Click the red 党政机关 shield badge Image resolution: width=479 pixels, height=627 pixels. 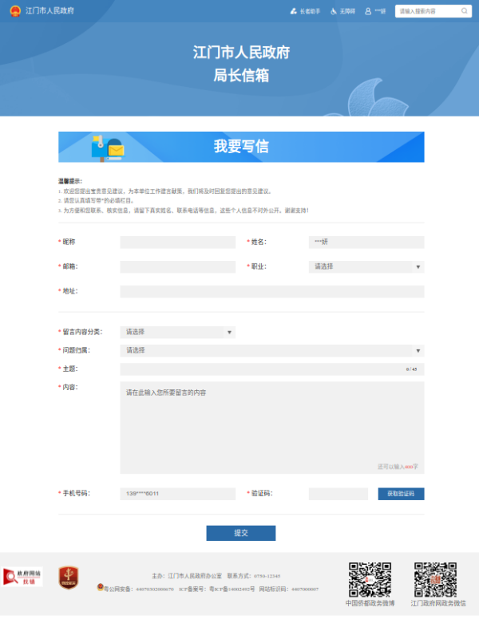point(68,577)
